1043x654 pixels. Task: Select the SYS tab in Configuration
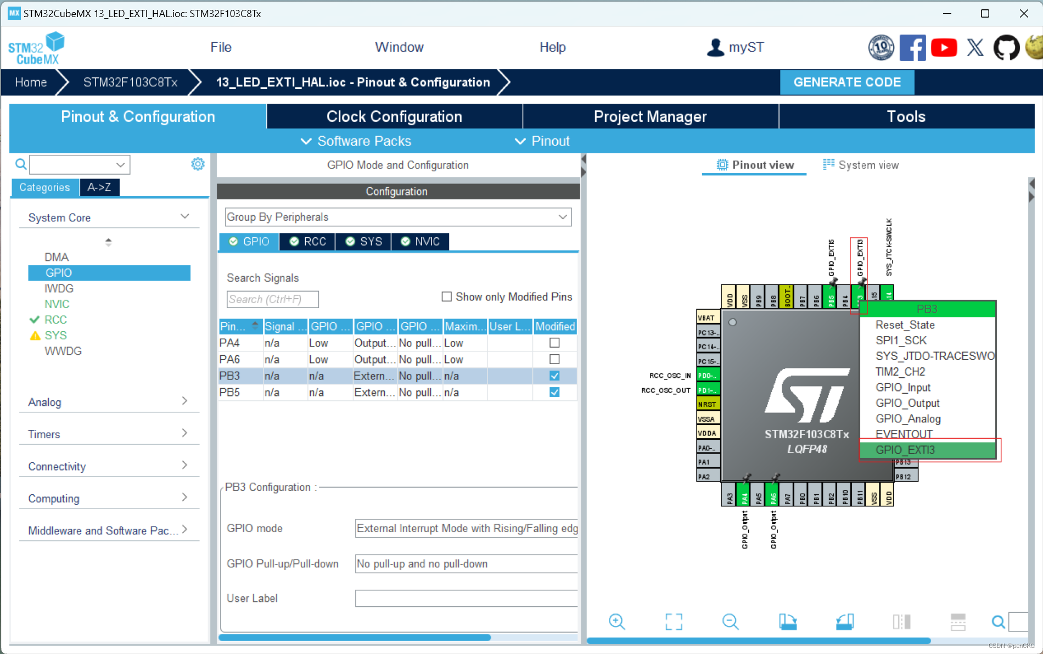pos(364,242)
